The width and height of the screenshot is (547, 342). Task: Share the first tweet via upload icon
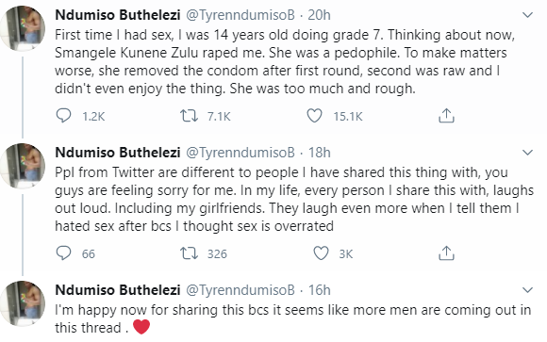coord(446,116)
